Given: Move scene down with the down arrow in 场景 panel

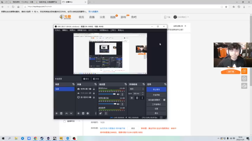Looking at the screenshot, I should [71, 113].
